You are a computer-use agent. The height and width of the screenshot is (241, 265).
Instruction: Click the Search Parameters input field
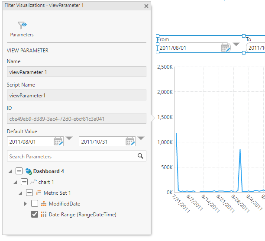(x=71, y=156)
